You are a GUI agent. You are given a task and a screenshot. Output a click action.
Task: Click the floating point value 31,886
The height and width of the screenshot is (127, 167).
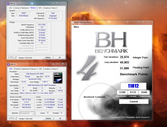point(125,68)
